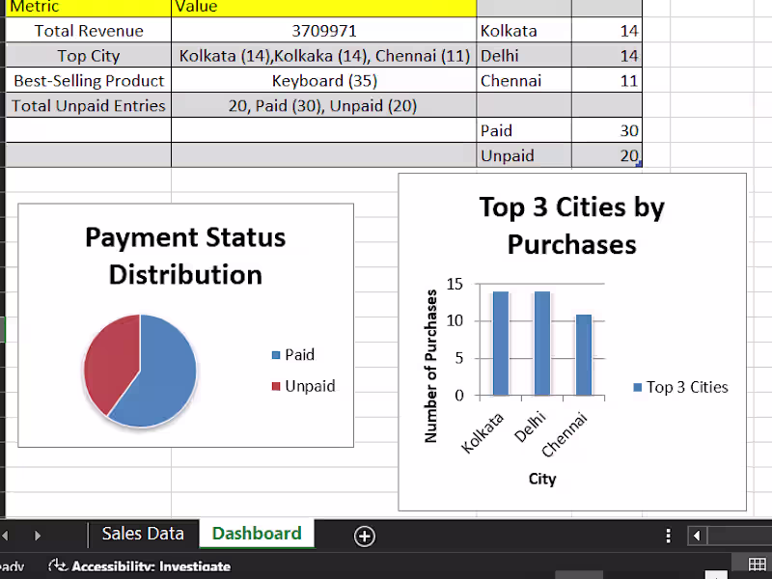Click the next sheet navigation arrow
Viewport: 772px width, 579px height.
(37, 535)
